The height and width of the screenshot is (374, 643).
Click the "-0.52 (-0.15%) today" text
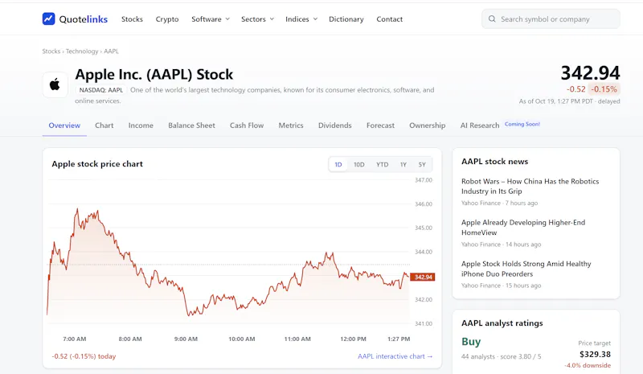click(84, 356)
